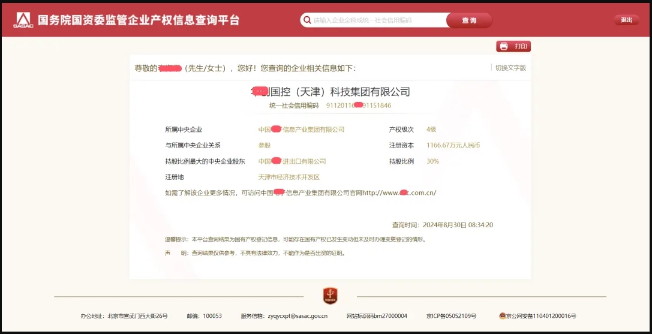This screenshot has height=334, width=652.
Task: Click the 注册资本 label
Action: [401, 145]
